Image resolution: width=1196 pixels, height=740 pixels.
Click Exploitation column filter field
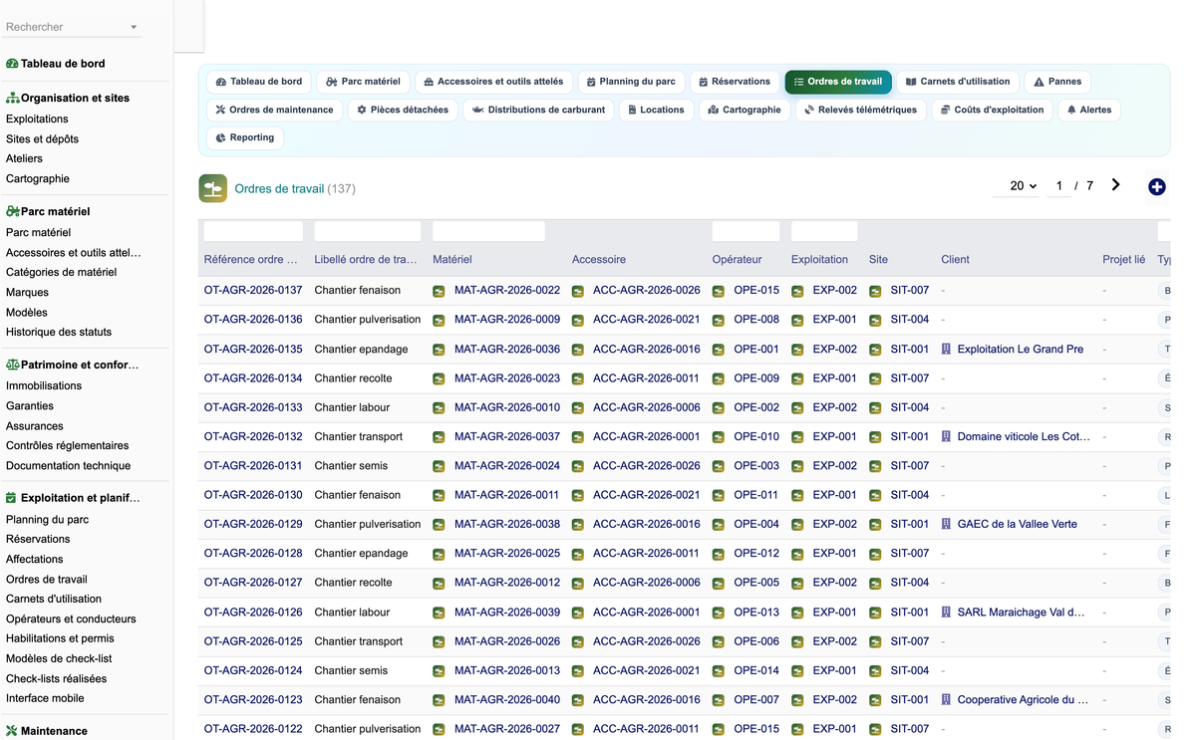[824, 231]
